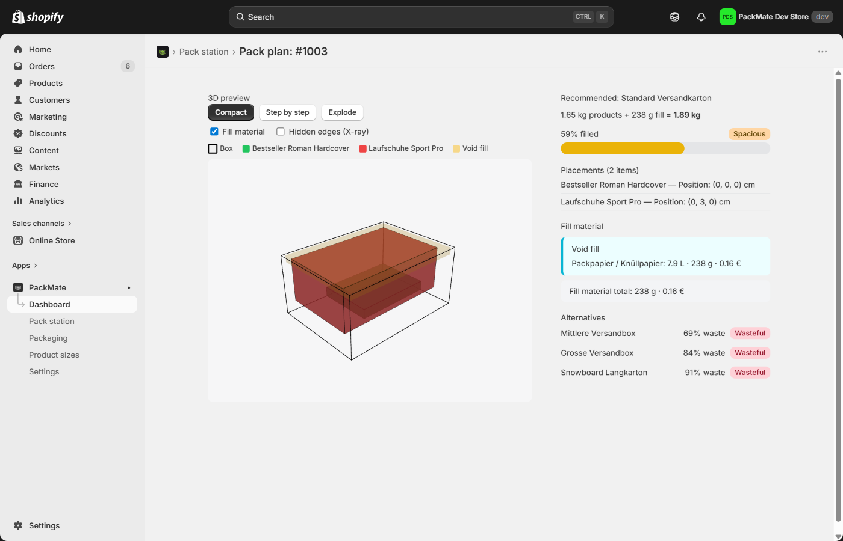Viewport: 843px width, 541px height.
Task: Go to Orders via the inbox icon
Action: coord(18,66)
